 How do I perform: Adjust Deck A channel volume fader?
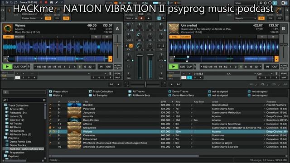[140, 55]
